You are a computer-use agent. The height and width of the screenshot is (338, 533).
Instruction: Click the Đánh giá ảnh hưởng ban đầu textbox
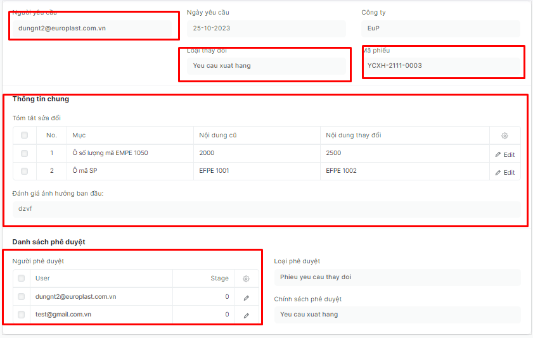266,210
